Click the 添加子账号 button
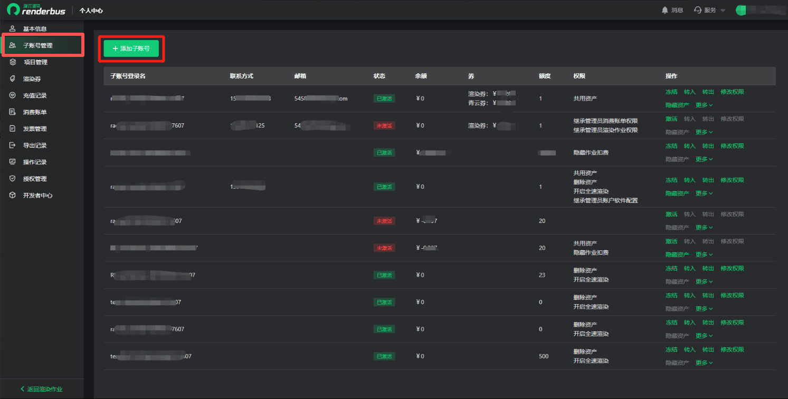Image resolution: width=788 pixels, height=399 pixels. pyautogui.click(x=131, y=48)
